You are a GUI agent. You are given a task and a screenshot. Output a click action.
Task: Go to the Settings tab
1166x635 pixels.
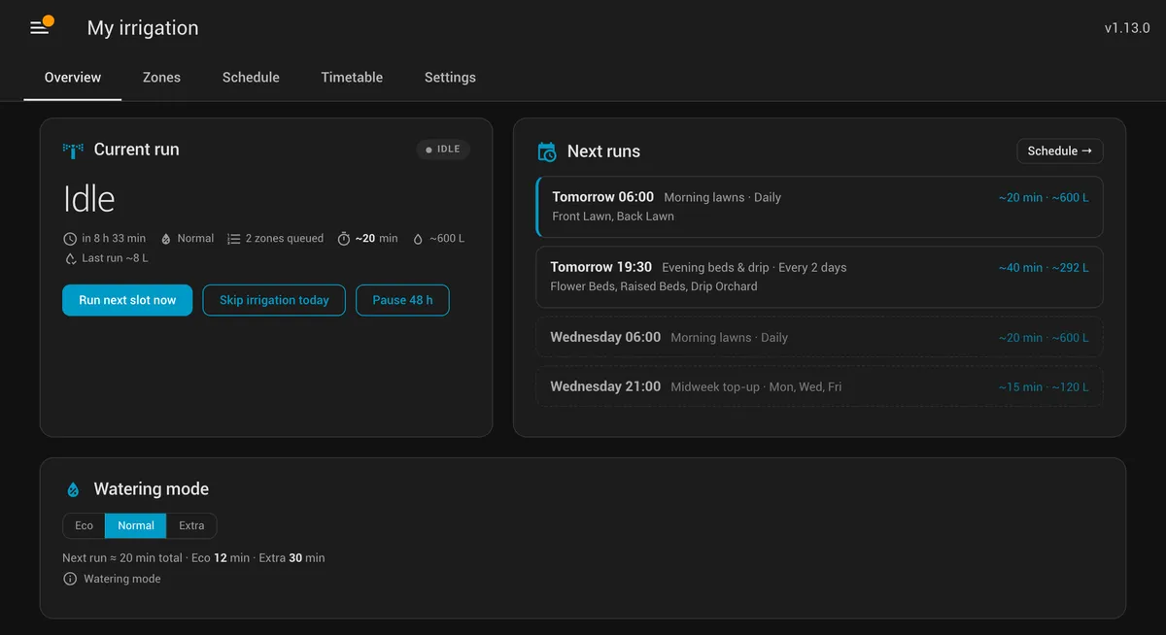click(x=450, y=78)
